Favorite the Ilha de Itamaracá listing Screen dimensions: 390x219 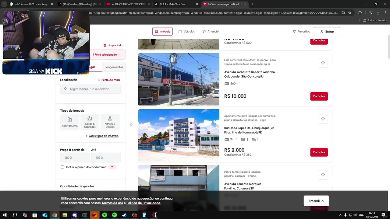click(x=323, y=119)
